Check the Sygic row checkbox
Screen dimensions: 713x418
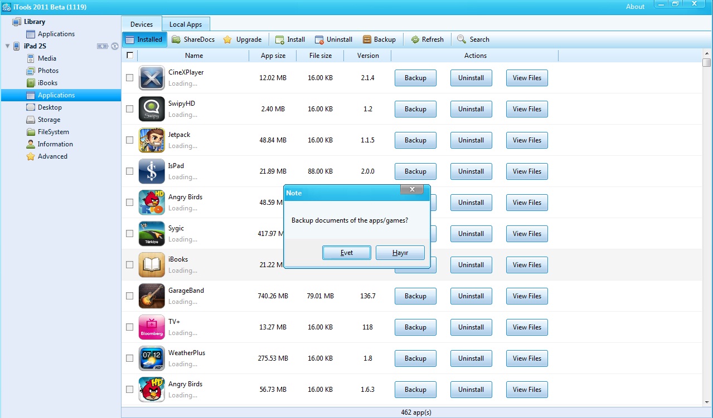click(129, 234)
